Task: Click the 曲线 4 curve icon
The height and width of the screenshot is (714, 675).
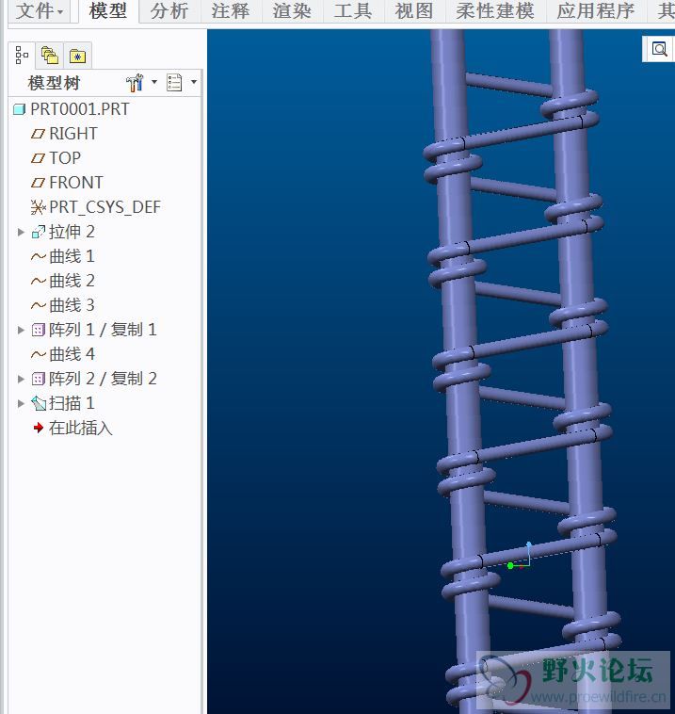Action: point(39,355)
